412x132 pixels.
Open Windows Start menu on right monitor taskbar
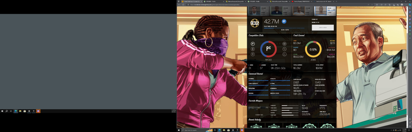pos(179,130)
